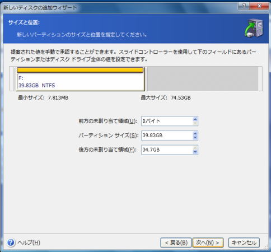Open the ヘルプ(H) help link

29,242
